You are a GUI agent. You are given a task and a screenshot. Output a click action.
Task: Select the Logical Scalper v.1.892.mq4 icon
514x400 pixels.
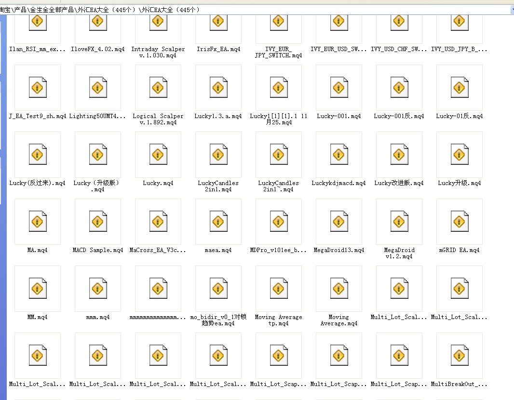point(158,87)
